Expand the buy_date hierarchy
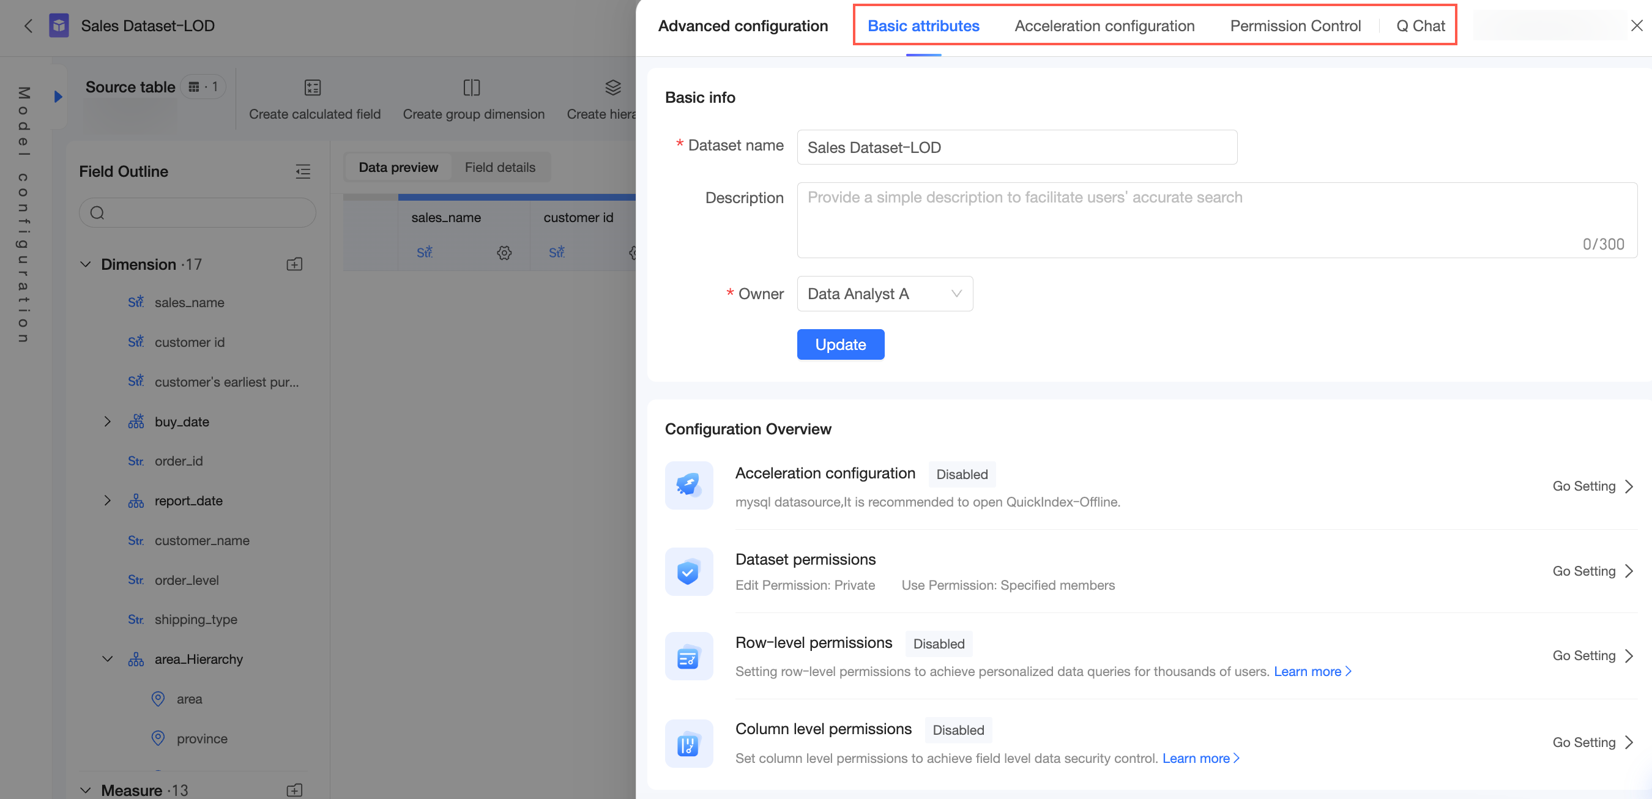This screenshot has width=1652, height=799. (107, 422)
